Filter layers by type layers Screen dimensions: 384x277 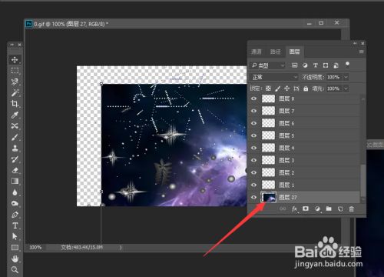316,65
